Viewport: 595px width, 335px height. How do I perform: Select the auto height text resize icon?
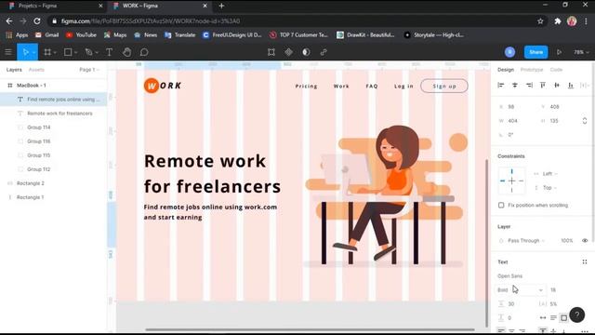click(x=553, y=317)
